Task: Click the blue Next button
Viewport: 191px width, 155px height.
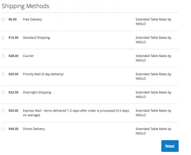Action: tap(170, 146)
